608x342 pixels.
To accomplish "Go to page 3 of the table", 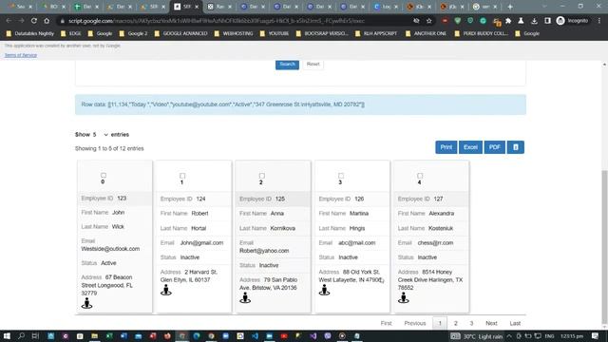I will [471, 323].
